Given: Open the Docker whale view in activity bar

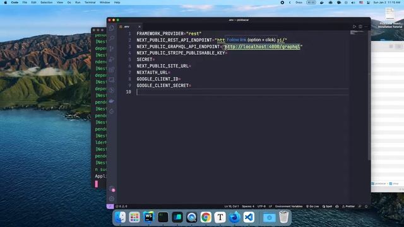Looking at the screenshot, I should pyautogui.click(x=112, y=101).
